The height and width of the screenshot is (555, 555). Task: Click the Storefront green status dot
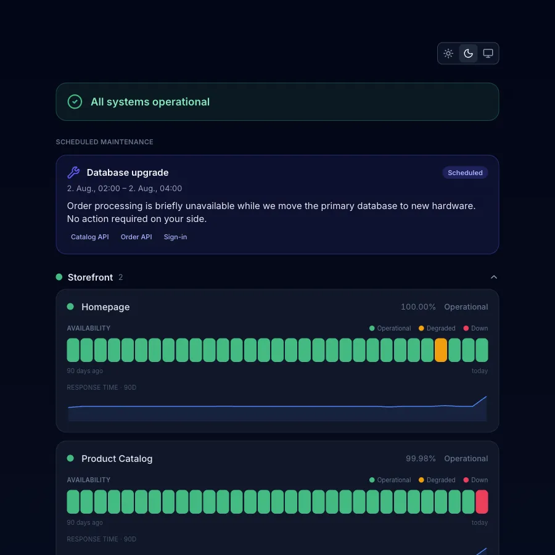click(x=59, y=277)
